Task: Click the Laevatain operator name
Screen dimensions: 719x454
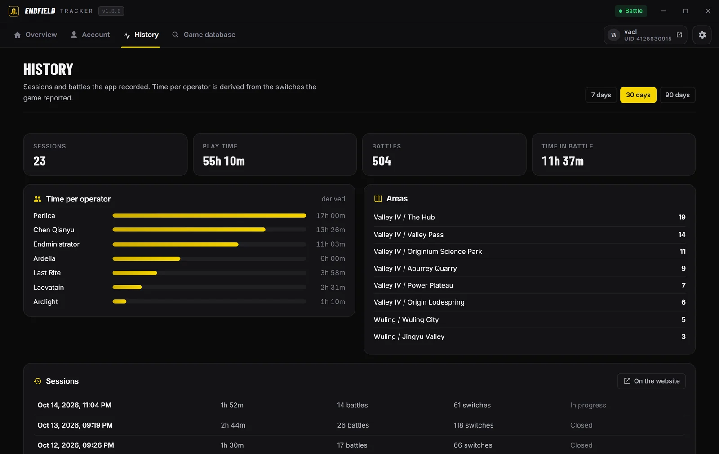Action: 49,288
